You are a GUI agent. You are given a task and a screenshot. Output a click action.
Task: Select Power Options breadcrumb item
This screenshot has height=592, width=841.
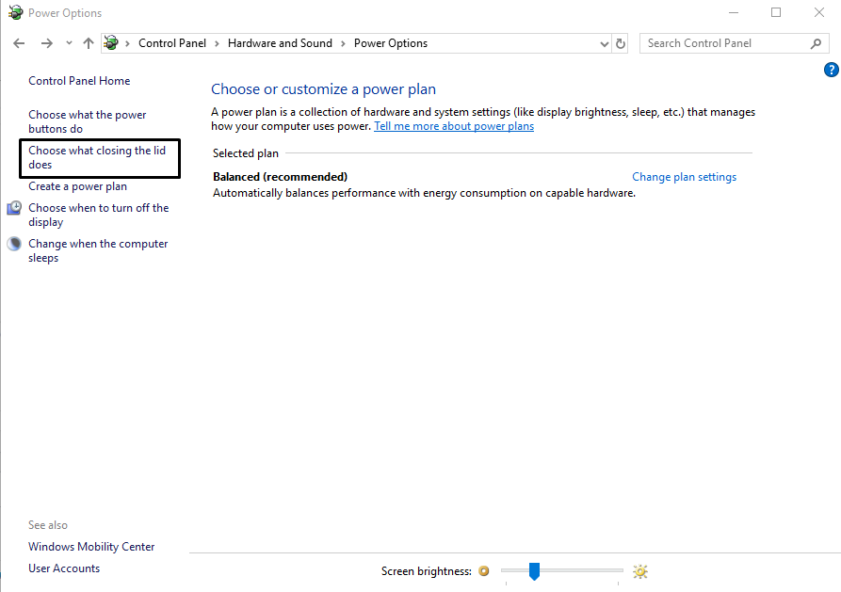pos(391,43)
